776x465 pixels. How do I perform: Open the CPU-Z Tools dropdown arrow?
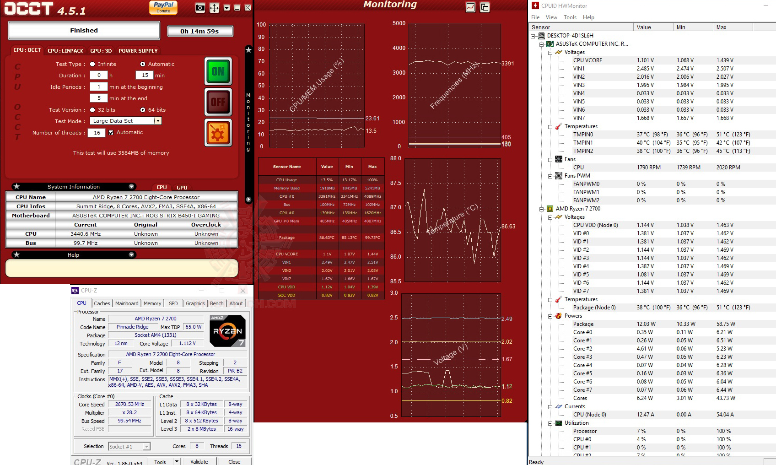click(177, 461)
